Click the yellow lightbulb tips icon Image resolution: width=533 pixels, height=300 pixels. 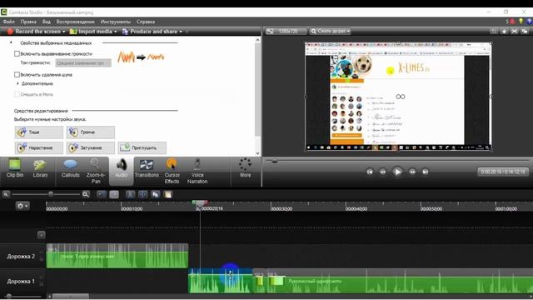pyautogui.click(x=521, y=22)
